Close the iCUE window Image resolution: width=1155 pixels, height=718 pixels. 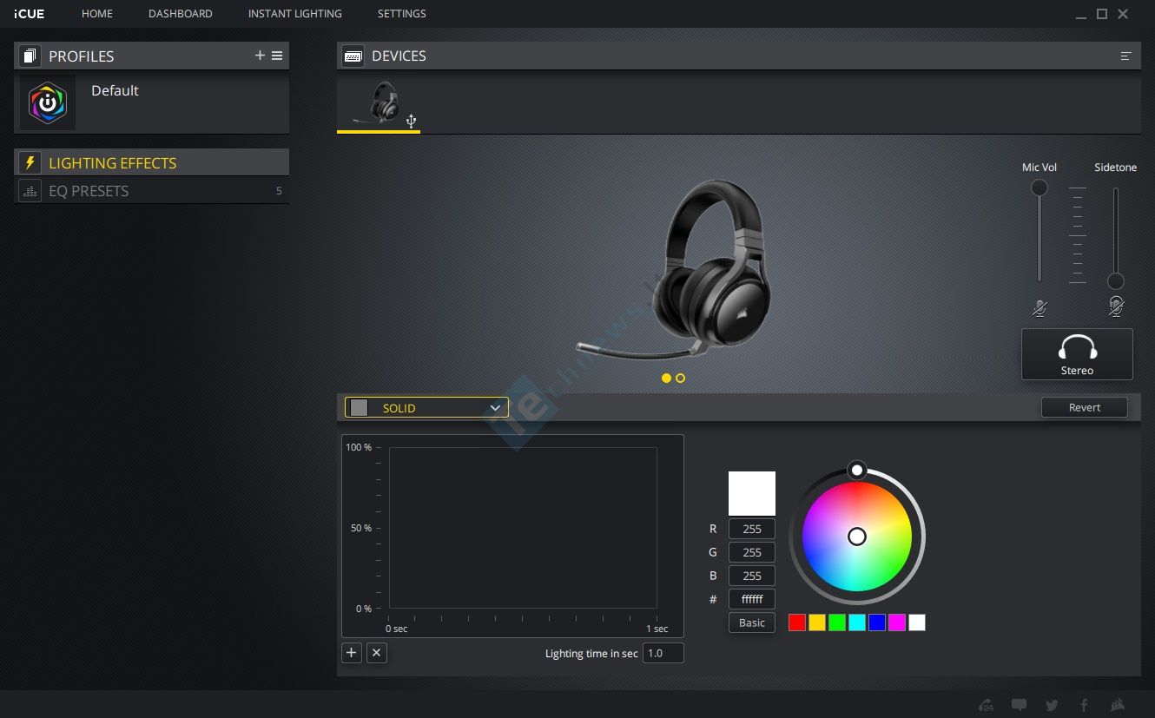coord(1123,14)
